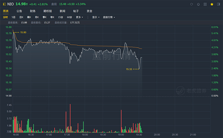Click the +3.34% pre-market percent change

pos(81,4)
